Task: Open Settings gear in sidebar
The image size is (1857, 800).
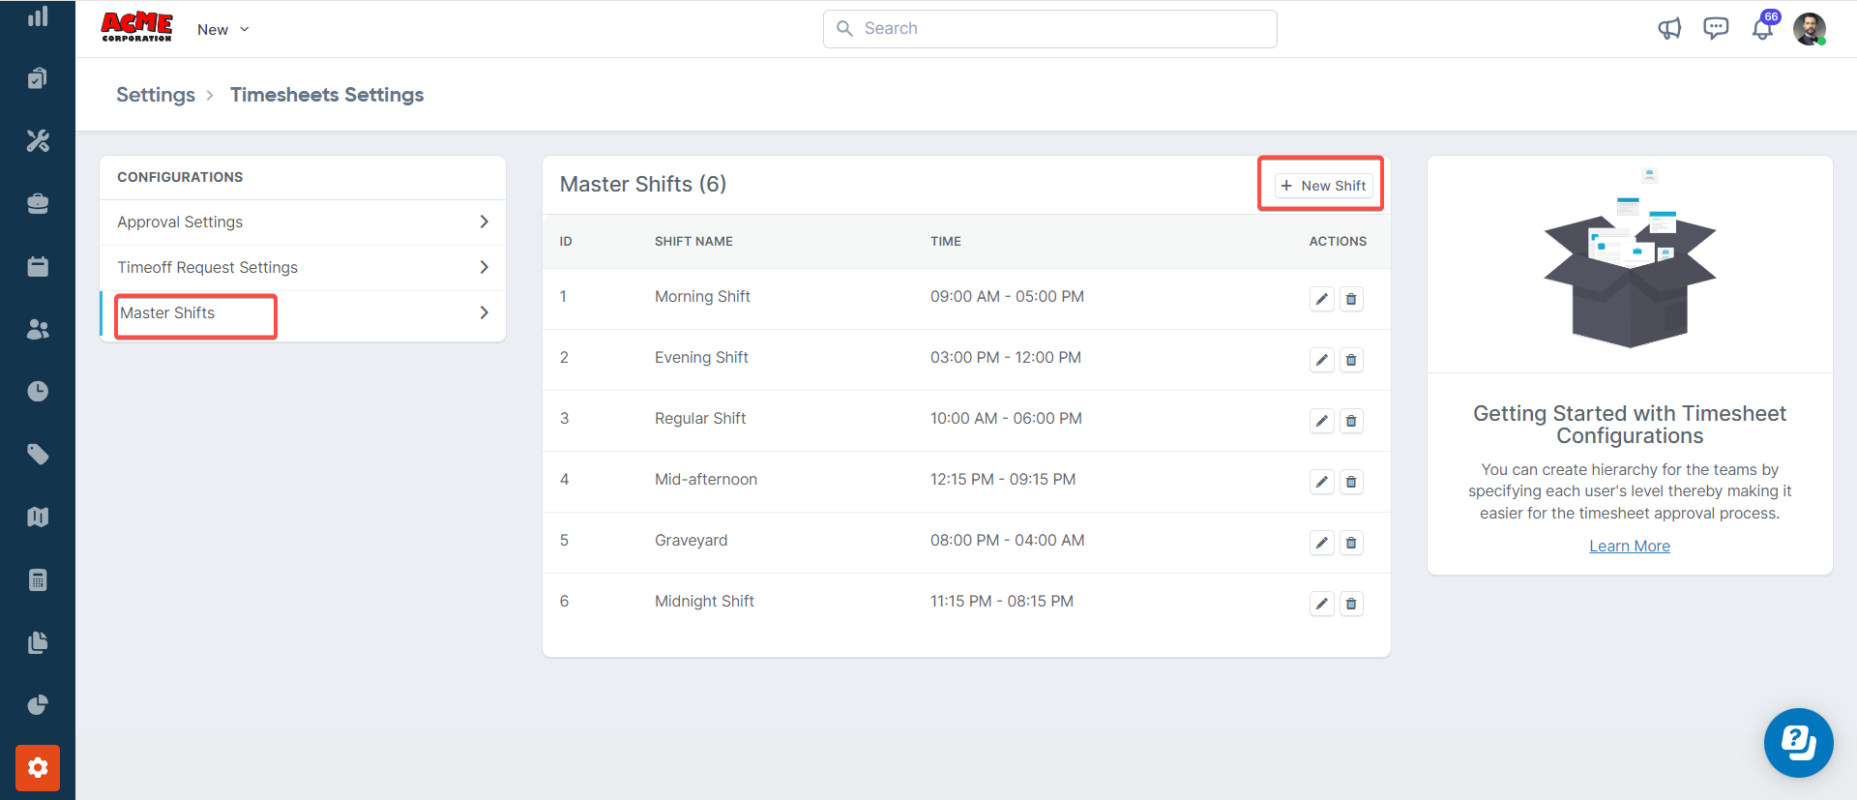Action: click(38, 768)
